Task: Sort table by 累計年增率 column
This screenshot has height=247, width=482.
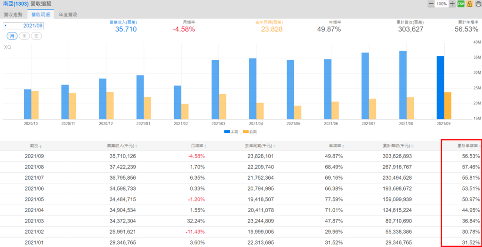Action: click(x=468, y=146)
